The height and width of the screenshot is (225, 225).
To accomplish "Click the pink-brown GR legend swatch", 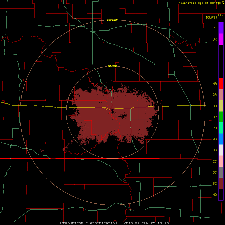I will 221,94.
